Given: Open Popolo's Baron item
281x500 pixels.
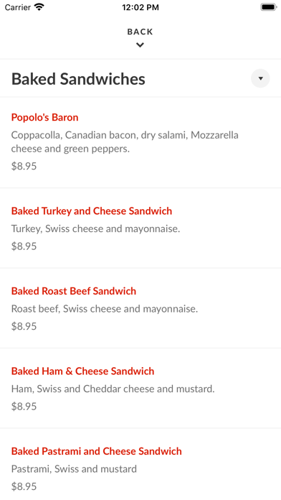Looking at the screenshot, I should pyautogui.click(x=45, y=117).
